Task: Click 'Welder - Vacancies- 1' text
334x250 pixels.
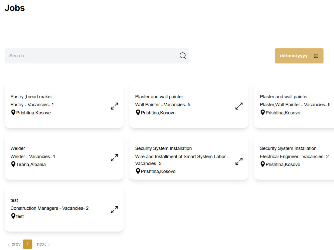Action: tap(33, 156)
